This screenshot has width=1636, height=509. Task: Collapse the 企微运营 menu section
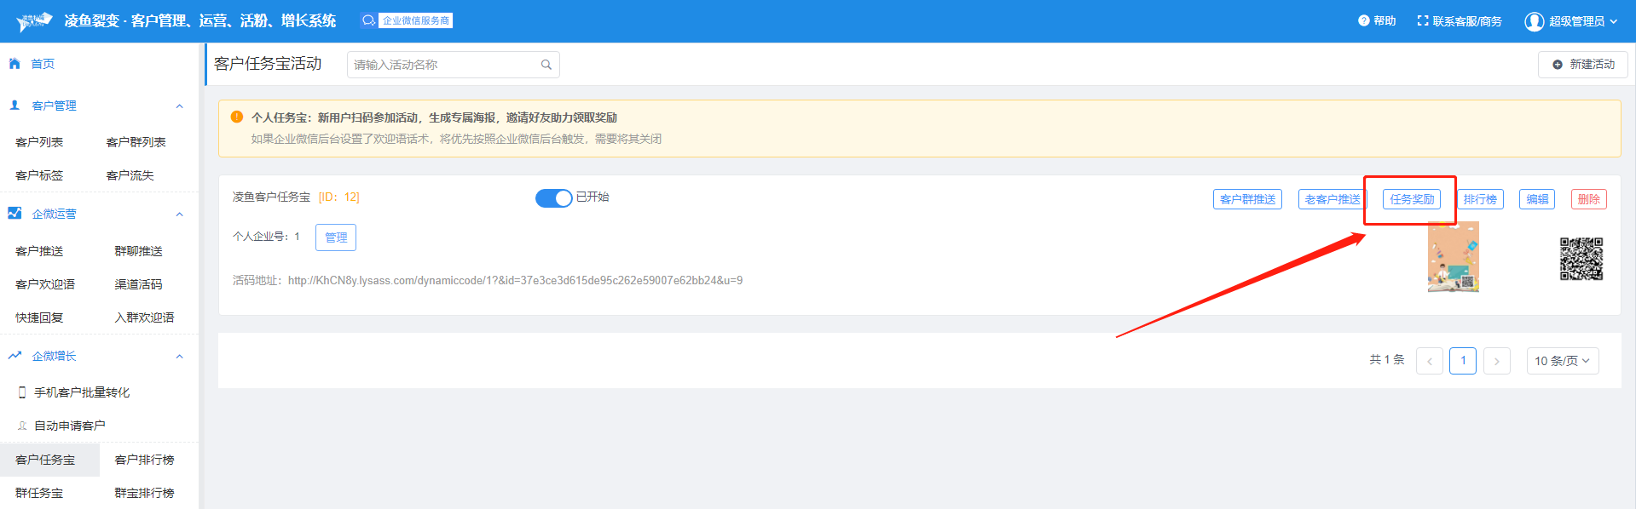tap(179, 214)
